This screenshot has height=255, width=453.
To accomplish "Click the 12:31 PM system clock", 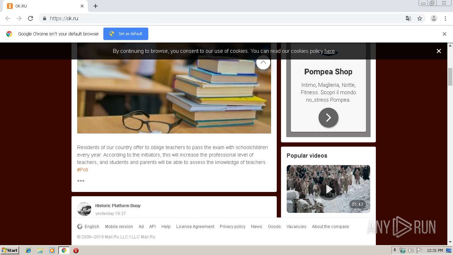I will [435, 250].
